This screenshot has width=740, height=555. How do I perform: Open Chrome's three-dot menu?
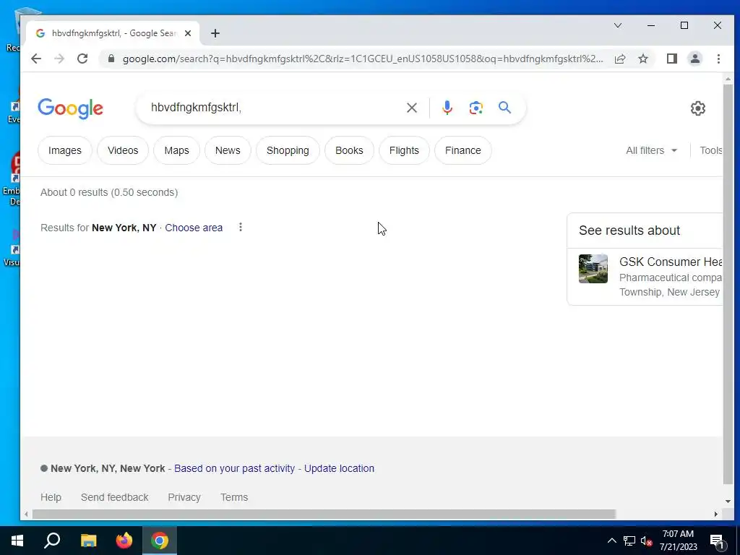(x=718, y=59)
